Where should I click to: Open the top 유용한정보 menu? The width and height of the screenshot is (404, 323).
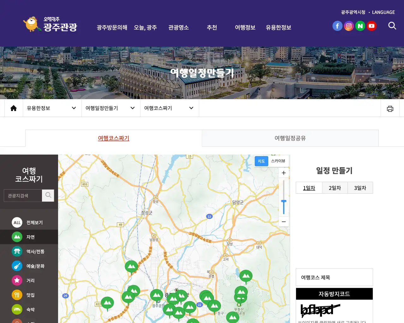click(278, 27)
